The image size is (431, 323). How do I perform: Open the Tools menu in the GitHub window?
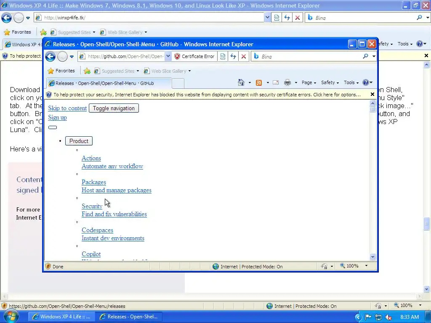351,82
